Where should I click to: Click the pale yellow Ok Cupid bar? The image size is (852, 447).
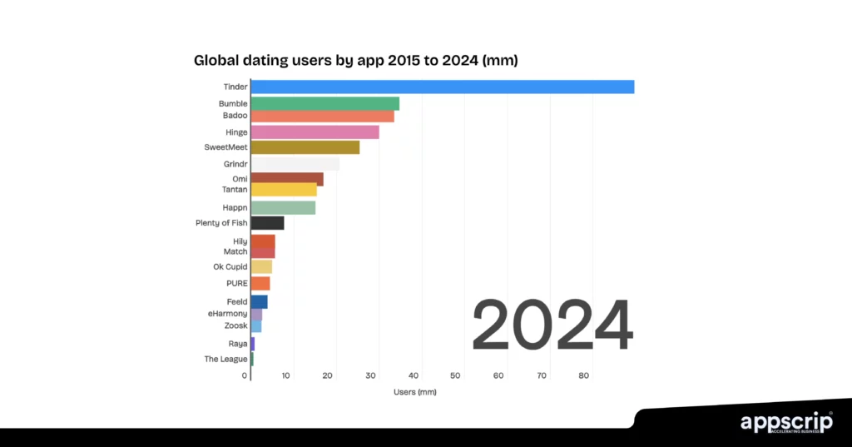pos(261,267)
